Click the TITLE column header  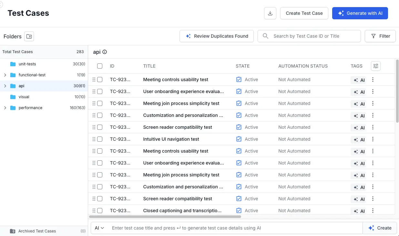click(149, 66)
